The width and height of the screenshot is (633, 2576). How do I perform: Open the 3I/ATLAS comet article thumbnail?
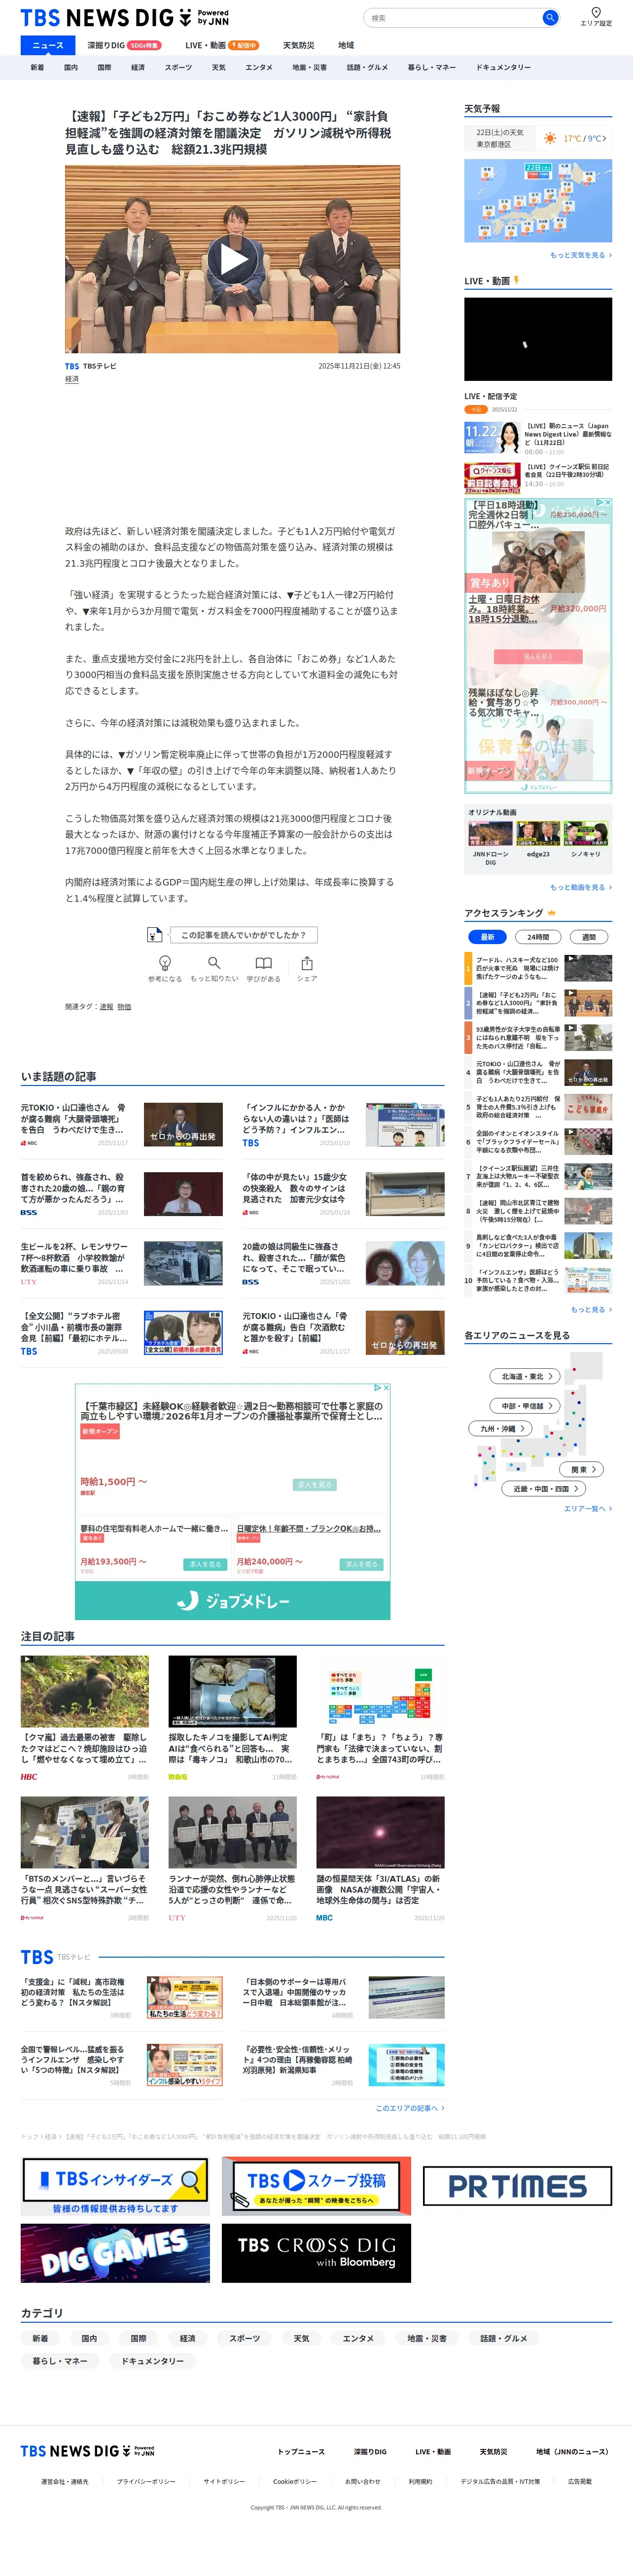click(380, 1832)
